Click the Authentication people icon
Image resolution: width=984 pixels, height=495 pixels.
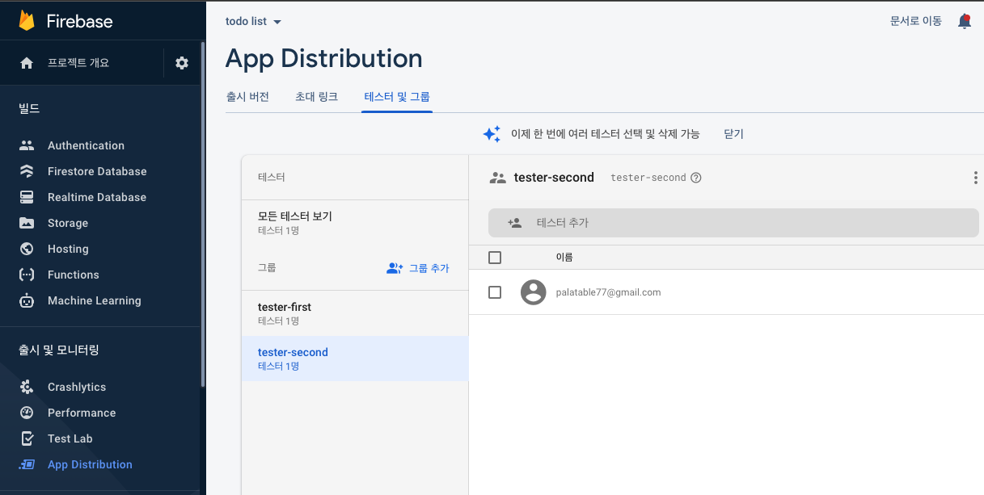coord(27,145)
